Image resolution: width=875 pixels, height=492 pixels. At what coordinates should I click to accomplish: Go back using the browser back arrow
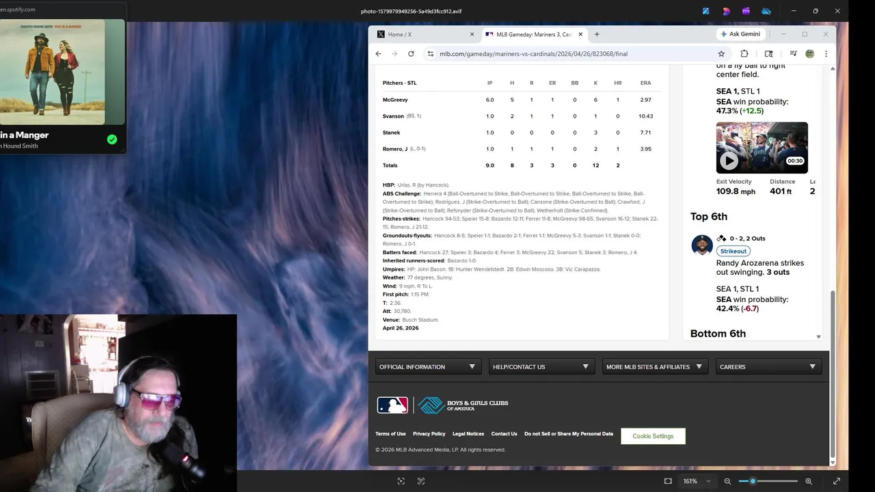click(378, 54)
